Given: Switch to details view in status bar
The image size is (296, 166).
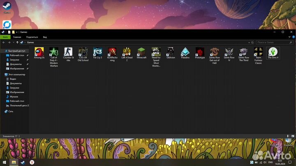Looking at the screenshot, I should coord(288,136).
